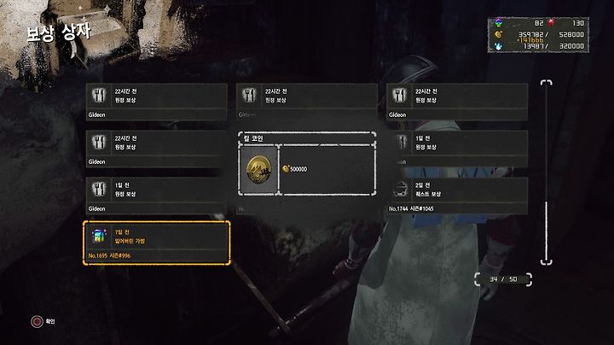Click the vertical scrollbar thumb beside rewards
Viewport: 614px width, 345px height.
click(547, 230)
